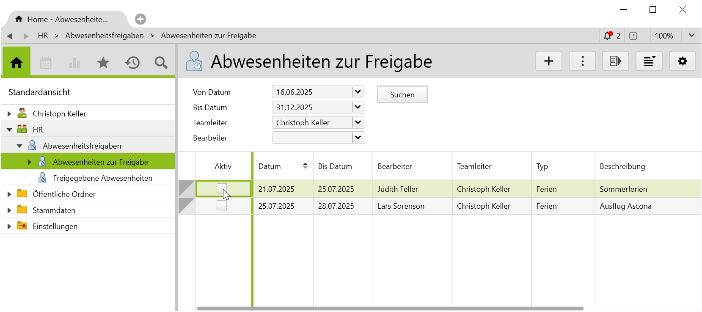Open the Von Datum dropdown arrow
This screenshot has height=312, width=702.
pyautogui.click(x=358, y=92)
